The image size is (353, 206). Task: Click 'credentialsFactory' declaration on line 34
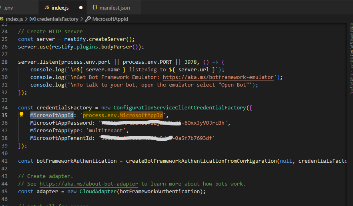tap(64, 108)
